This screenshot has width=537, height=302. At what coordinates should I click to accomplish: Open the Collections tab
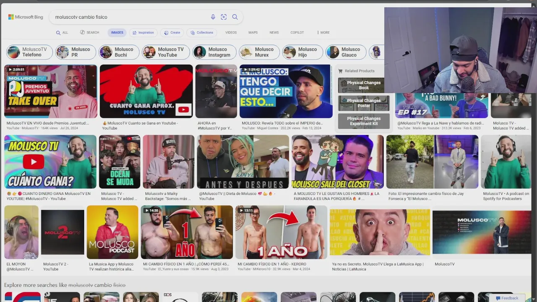click(x=202, y=33)
